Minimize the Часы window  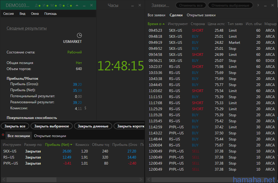(133, 6)
